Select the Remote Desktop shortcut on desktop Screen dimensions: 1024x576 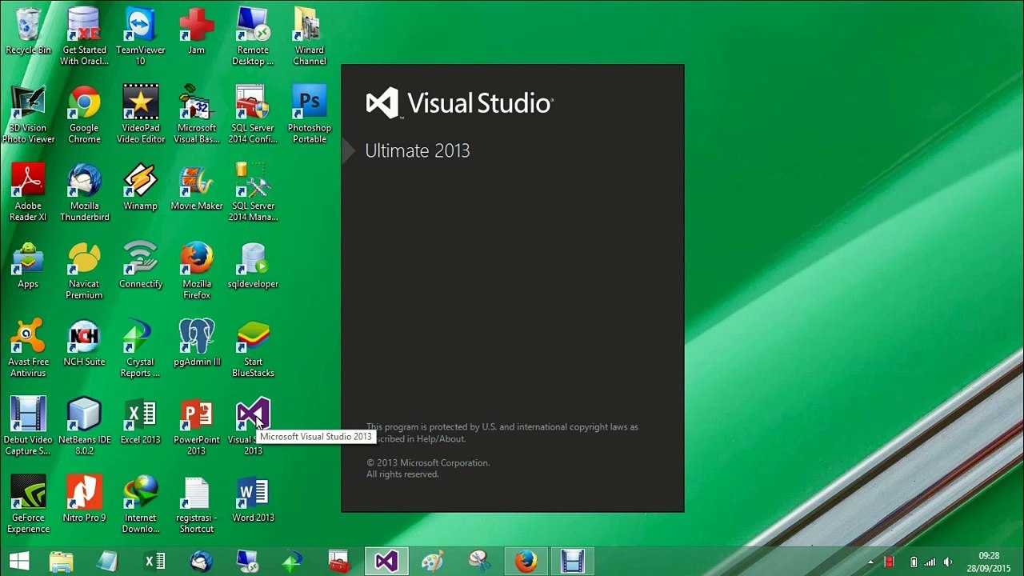coord(253,37)
